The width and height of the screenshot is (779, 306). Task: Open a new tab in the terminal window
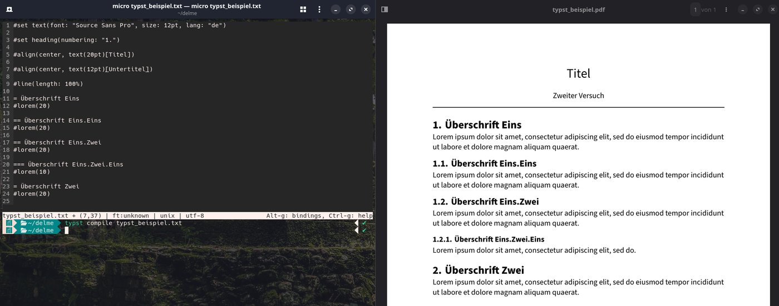tap(10, 9)
